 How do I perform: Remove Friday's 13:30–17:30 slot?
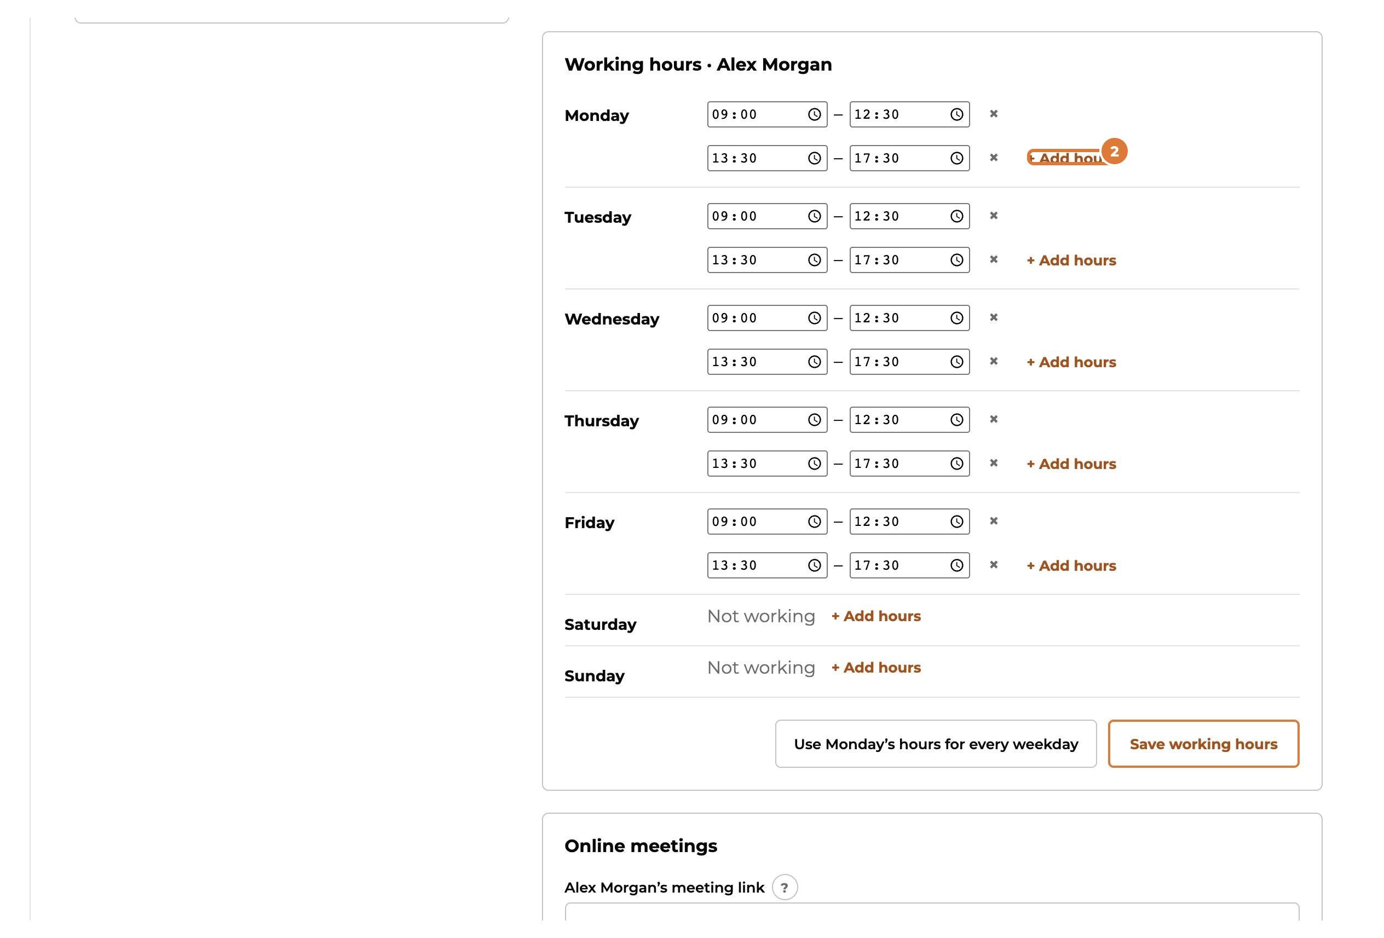(x=993, y=565)
